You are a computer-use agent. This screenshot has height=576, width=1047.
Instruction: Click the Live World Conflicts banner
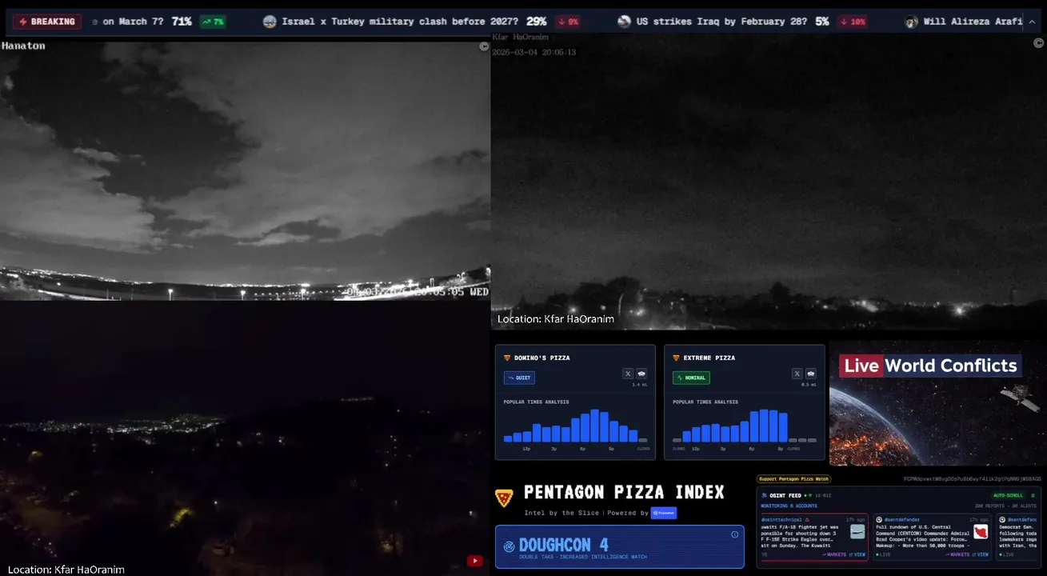(930, 366)
